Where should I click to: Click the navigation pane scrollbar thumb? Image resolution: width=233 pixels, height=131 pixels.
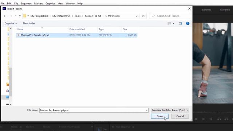pyautogui.click(x=11, y=82)
